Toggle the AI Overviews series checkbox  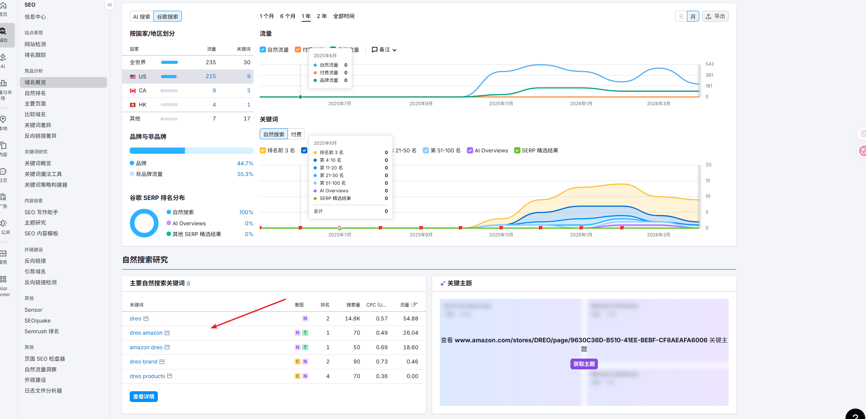(x=470, y=150)
